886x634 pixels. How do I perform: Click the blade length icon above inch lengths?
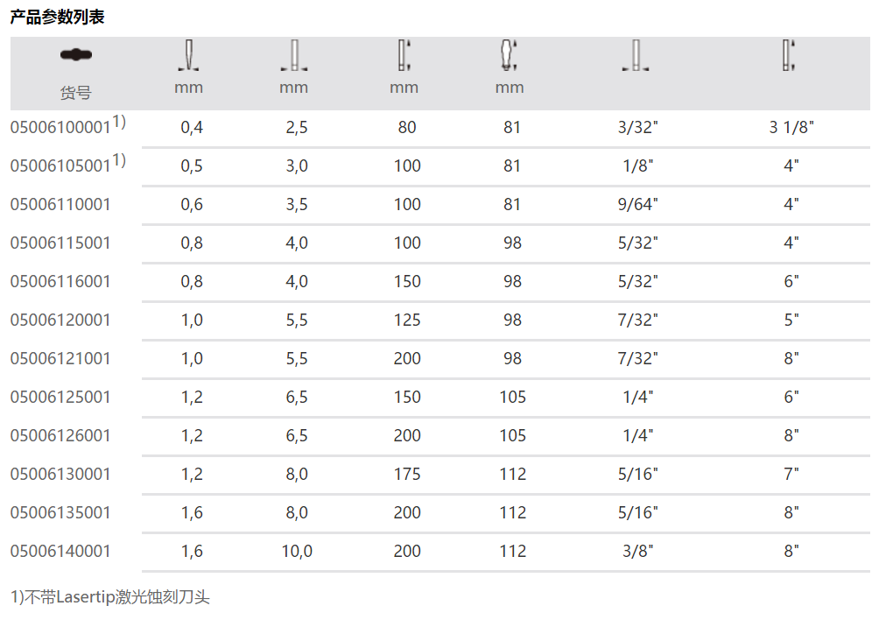(x=789, y=55)
